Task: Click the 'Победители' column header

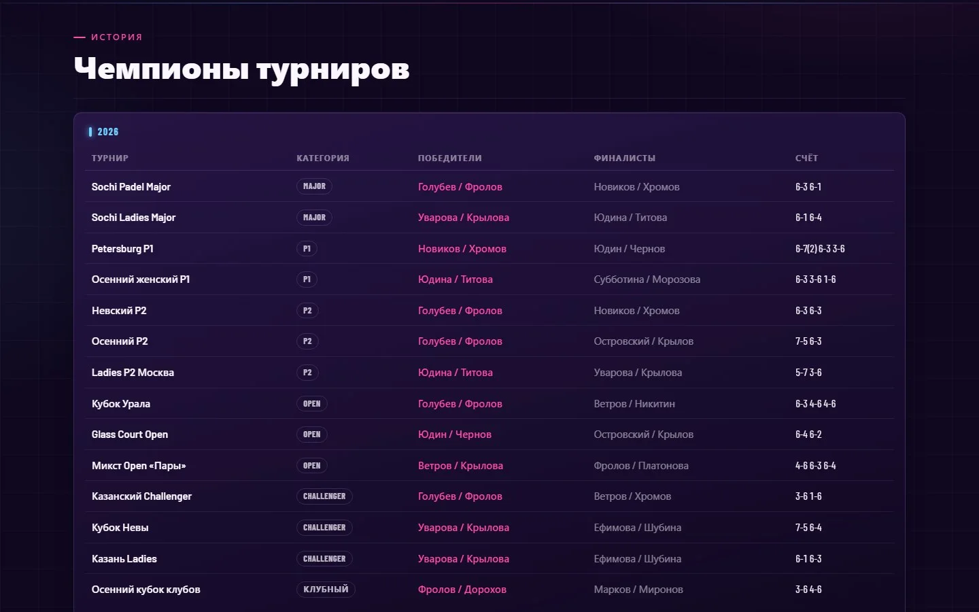Action: tap(450, 158)
